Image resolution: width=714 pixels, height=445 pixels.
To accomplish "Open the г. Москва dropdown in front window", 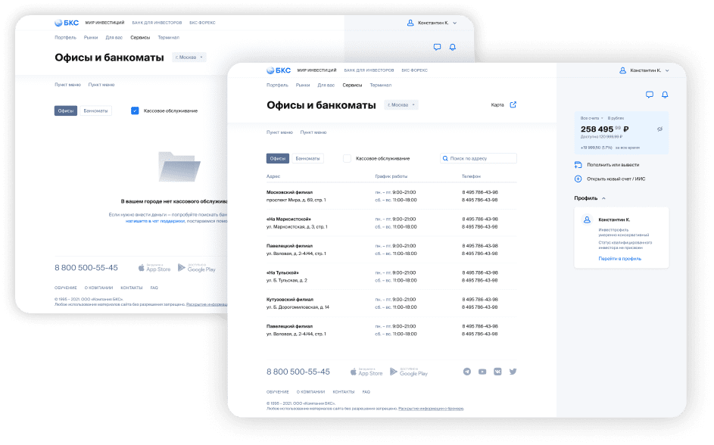I will pyautogui.click(x=401, y=105).
